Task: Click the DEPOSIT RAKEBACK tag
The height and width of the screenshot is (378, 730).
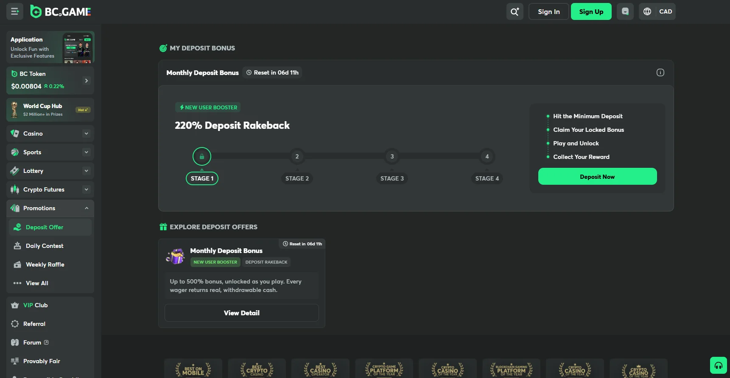Action: (266, 262)
